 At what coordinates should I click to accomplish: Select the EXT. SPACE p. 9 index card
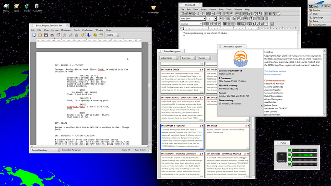[x=228, y=137]
